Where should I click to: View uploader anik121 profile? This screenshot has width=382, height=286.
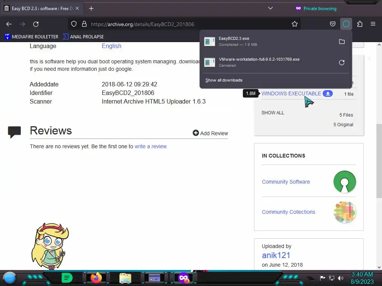(x=276, y=255)
